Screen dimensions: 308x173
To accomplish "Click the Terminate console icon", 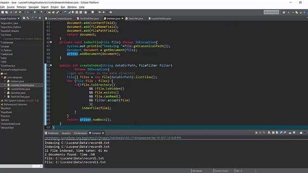I will (x=257, y=133).
